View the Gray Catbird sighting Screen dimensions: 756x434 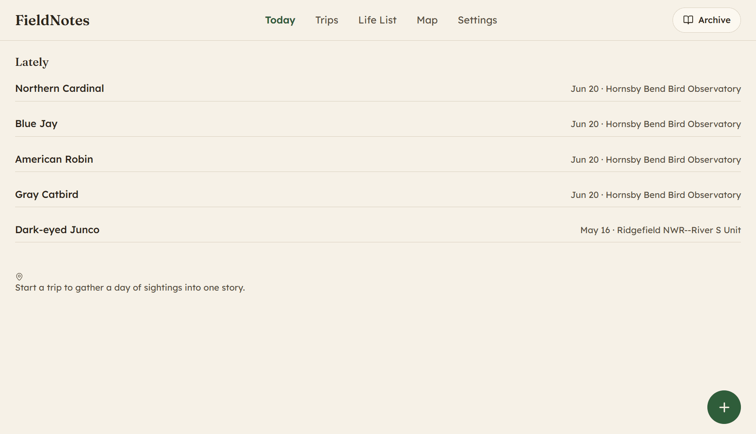point(378,195)
